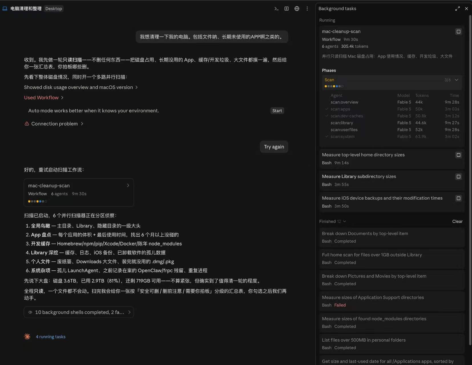Select the scan:library agent row
The image size is (472, 365).
[392, 123]
